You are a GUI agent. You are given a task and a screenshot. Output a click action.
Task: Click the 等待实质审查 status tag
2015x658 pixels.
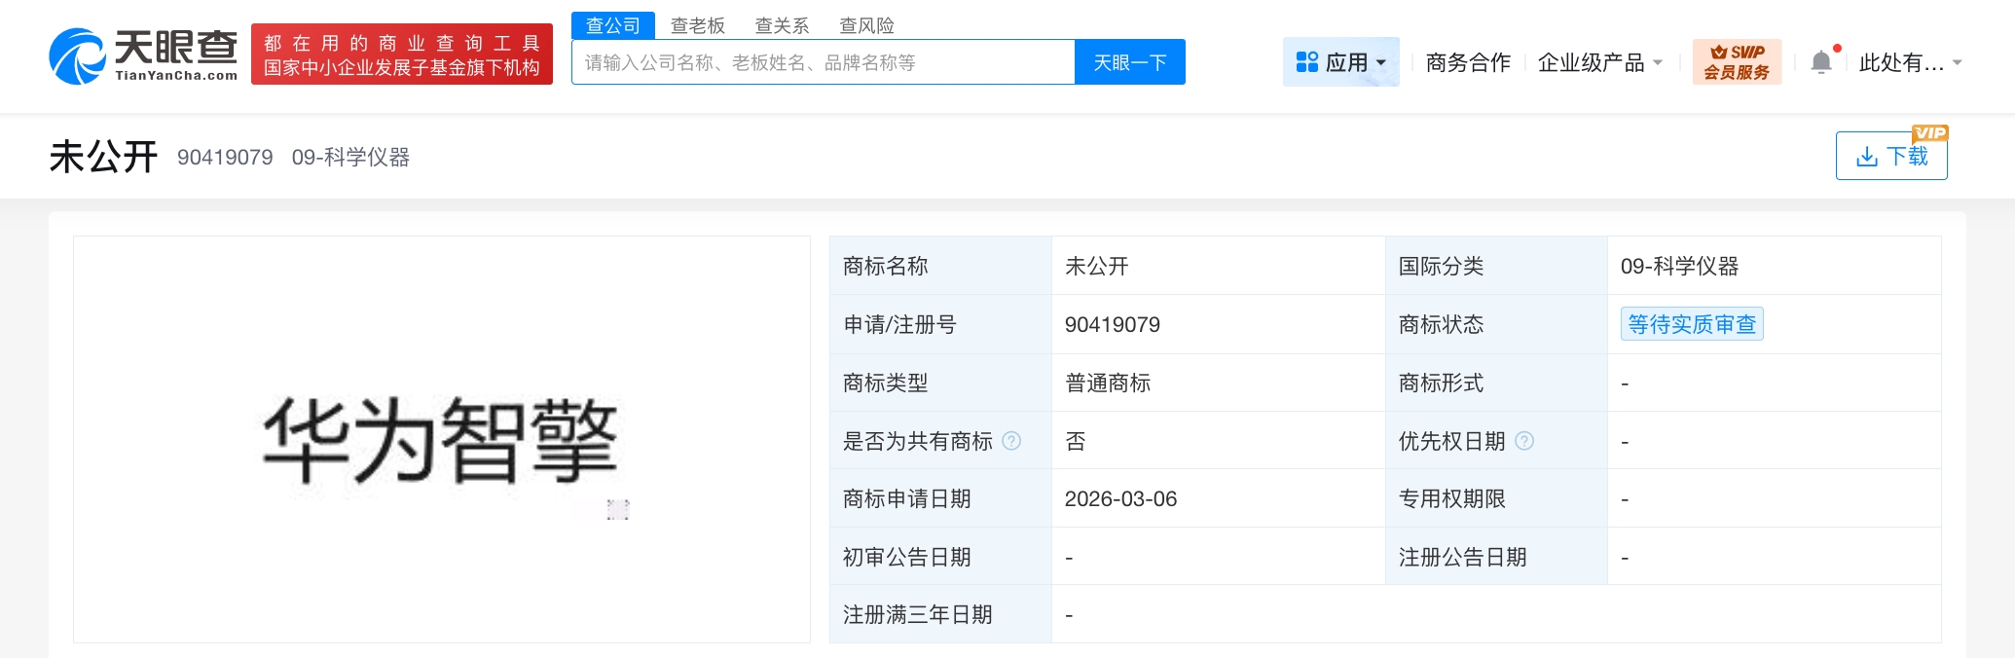1691,324
